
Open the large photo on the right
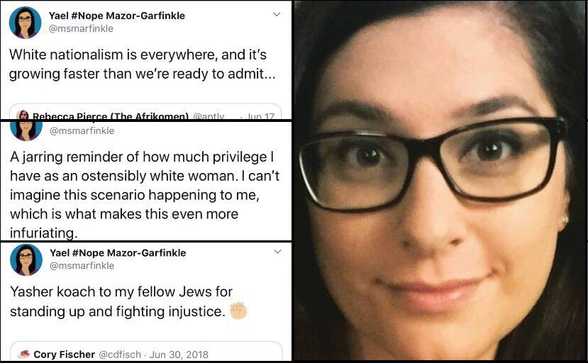tap(440, 181)
